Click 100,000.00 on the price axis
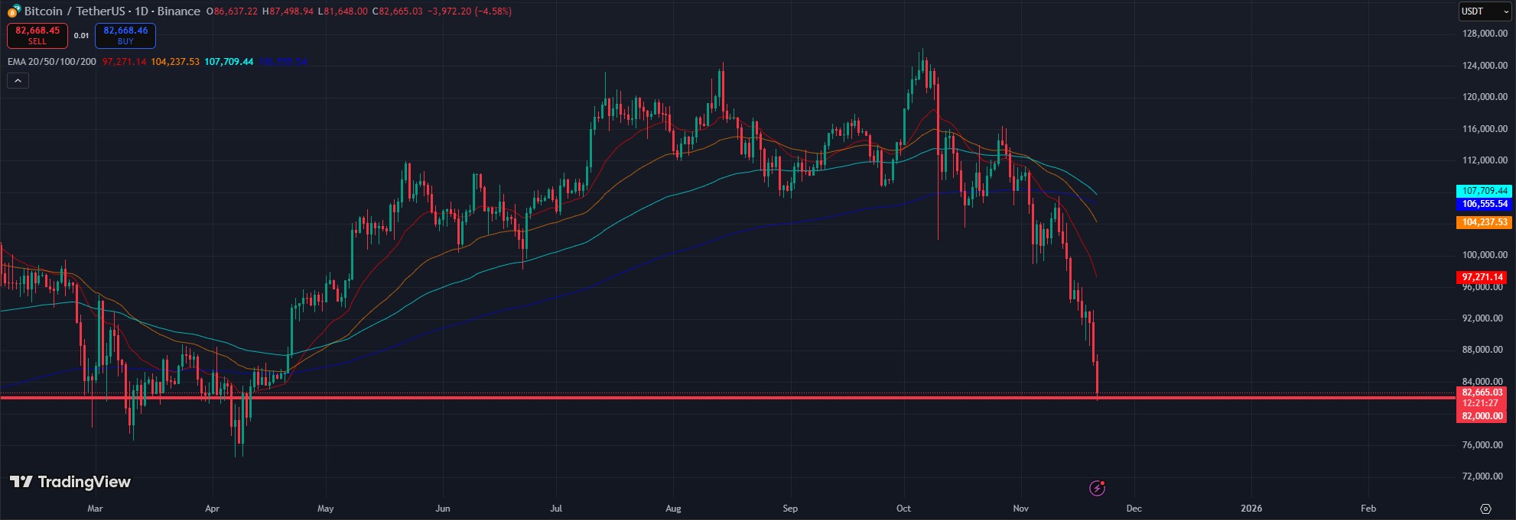The image size is (1516, 520). pyautogui.click(x=1485, y=255)
